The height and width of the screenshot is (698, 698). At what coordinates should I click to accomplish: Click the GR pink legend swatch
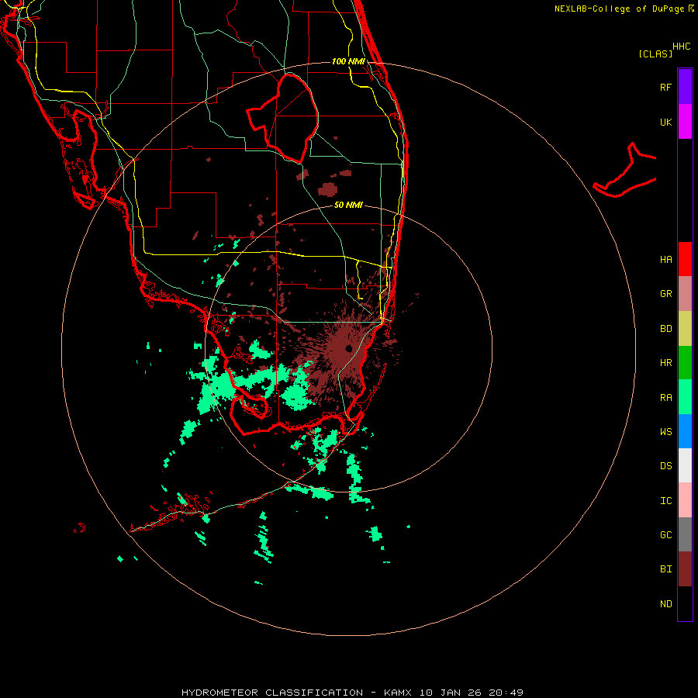(x=685, y=294)
